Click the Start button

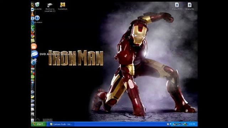39,124
